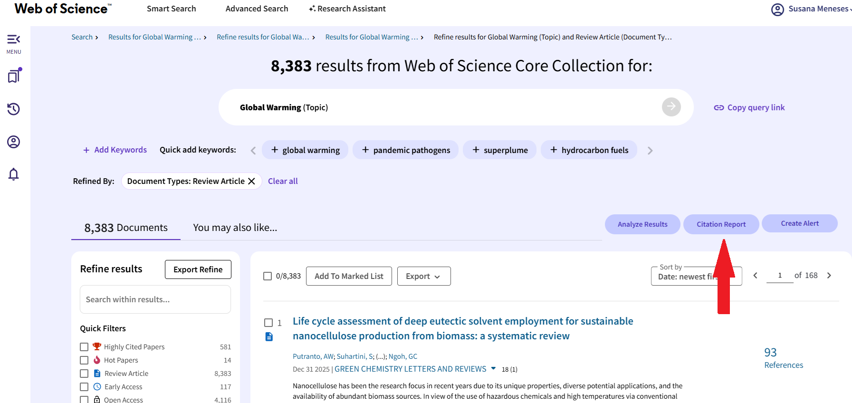Enable the Hot Papers quick filter

(x=84, y=360)
